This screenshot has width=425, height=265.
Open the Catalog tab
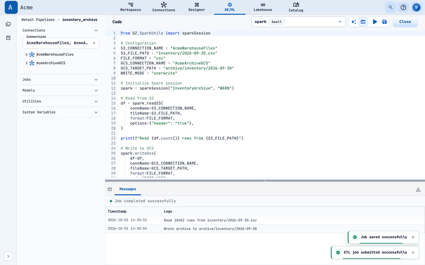[x=296, y=7]
